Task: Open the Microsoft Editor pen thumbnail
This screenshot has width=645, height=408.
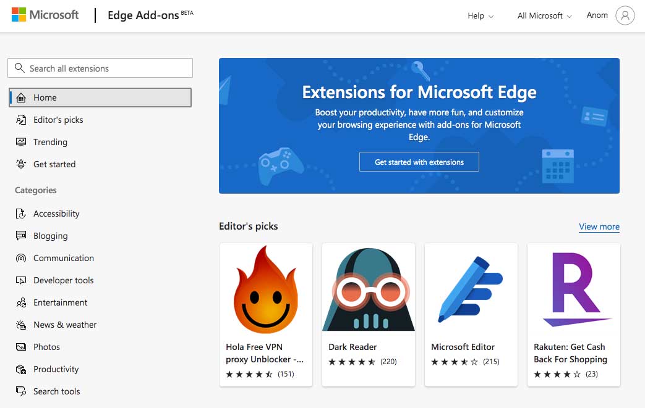Action: (471, 289)
